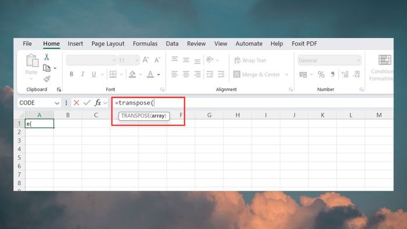Click the Fill Color bucket icon
Image resolution: width=407 pixels, height=229 pixels.
[x=133, y=74]
